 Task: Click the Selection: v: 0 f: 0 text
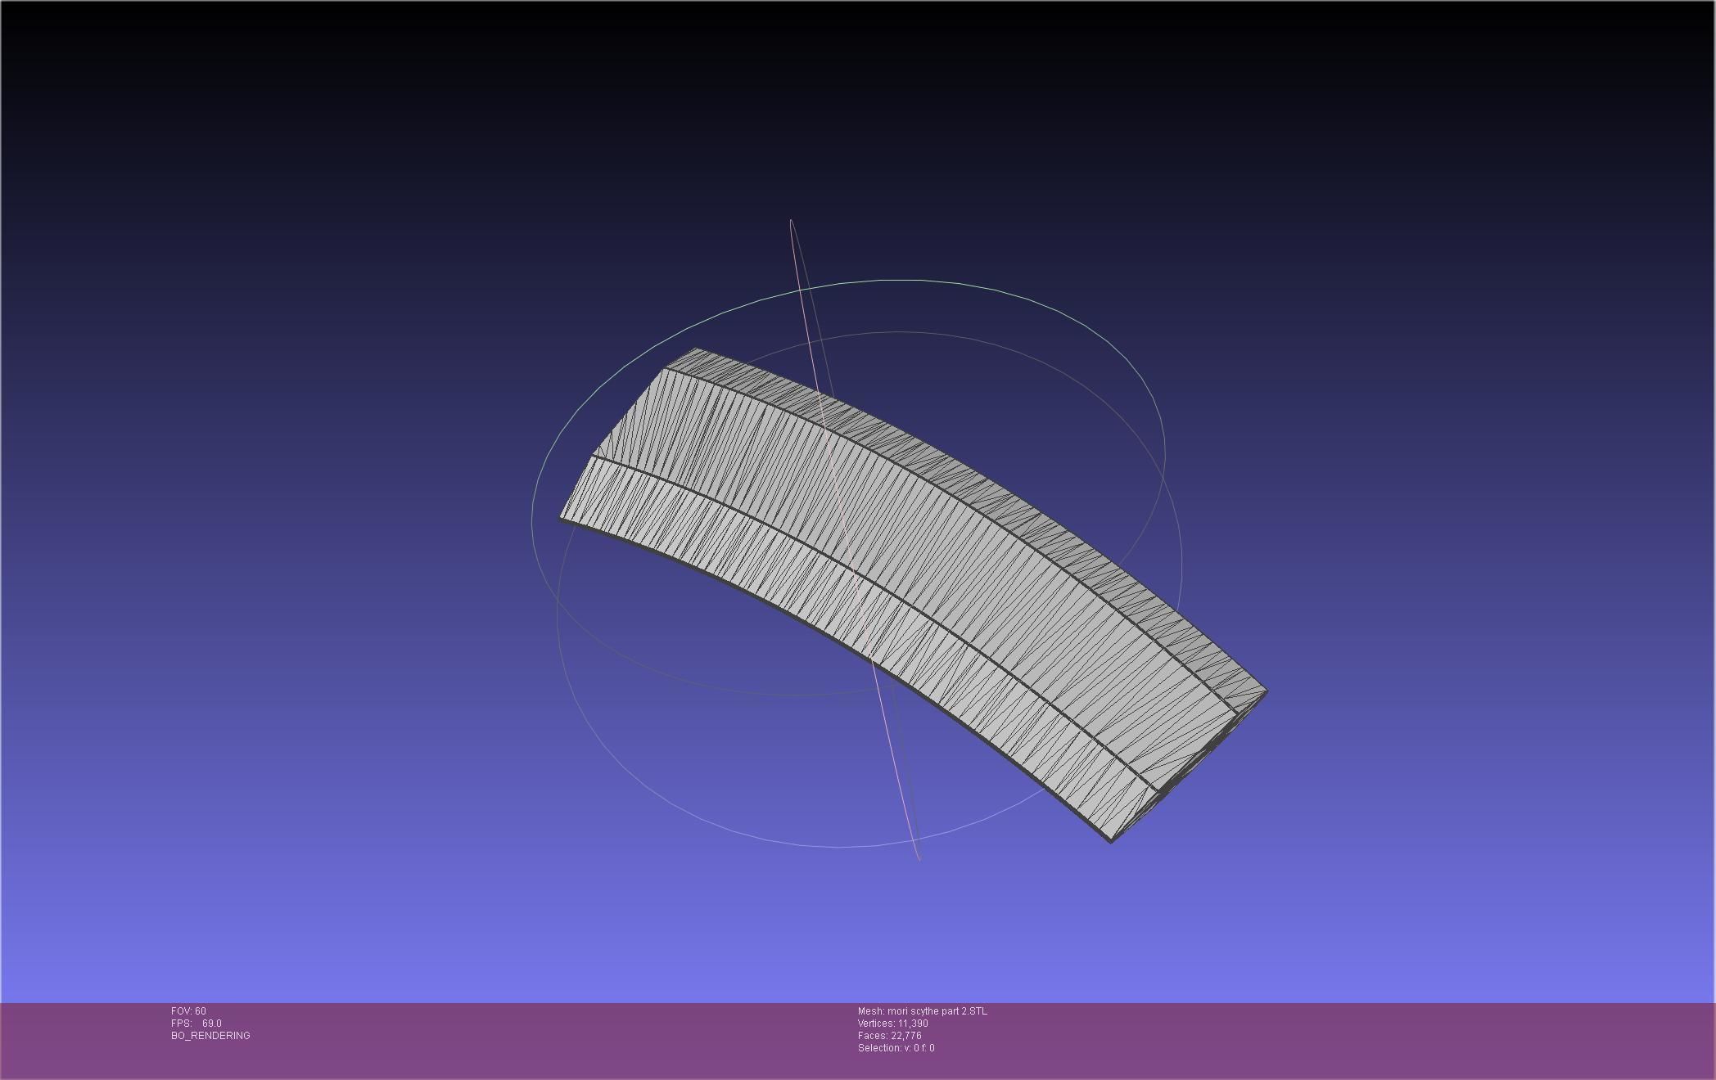[896, 1048]
